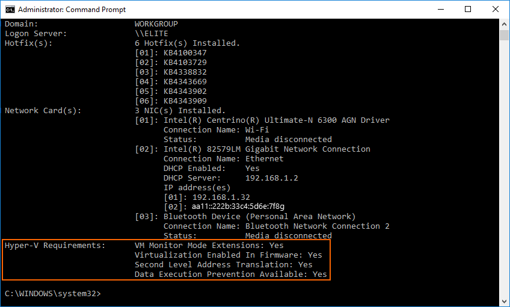Click the WORKGROUP domain value
The height and width of the screenshot is (307, 510).
(x=156, y=24)
